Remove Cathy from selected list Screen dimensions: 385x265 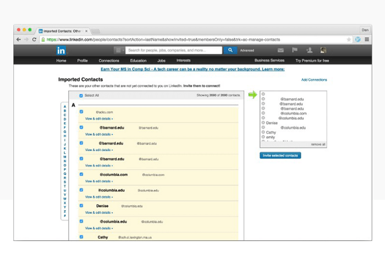pos(263,132)
